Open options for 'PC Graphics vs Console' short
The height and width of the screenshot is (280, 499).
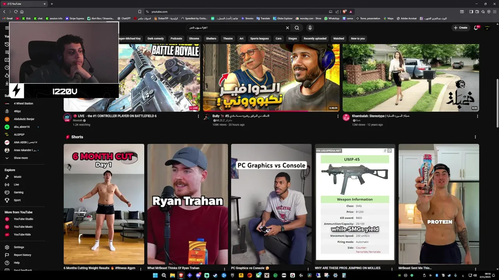308,269
